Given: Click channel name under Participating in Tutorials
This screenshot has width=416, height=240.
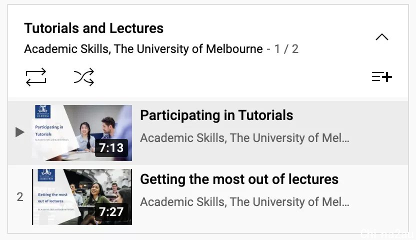Looking at the screenshot, I should tap(244, 138).
